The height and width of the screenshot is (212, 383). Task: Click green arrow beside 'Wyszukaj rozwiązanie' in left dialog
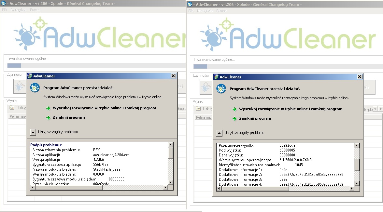click(x=48, y=108)
